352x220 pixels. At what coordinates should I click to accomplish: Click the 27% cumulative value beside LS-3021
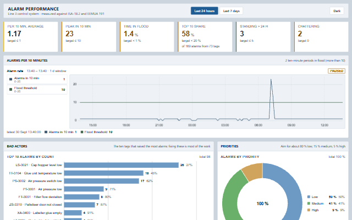(x=189, y=165)
